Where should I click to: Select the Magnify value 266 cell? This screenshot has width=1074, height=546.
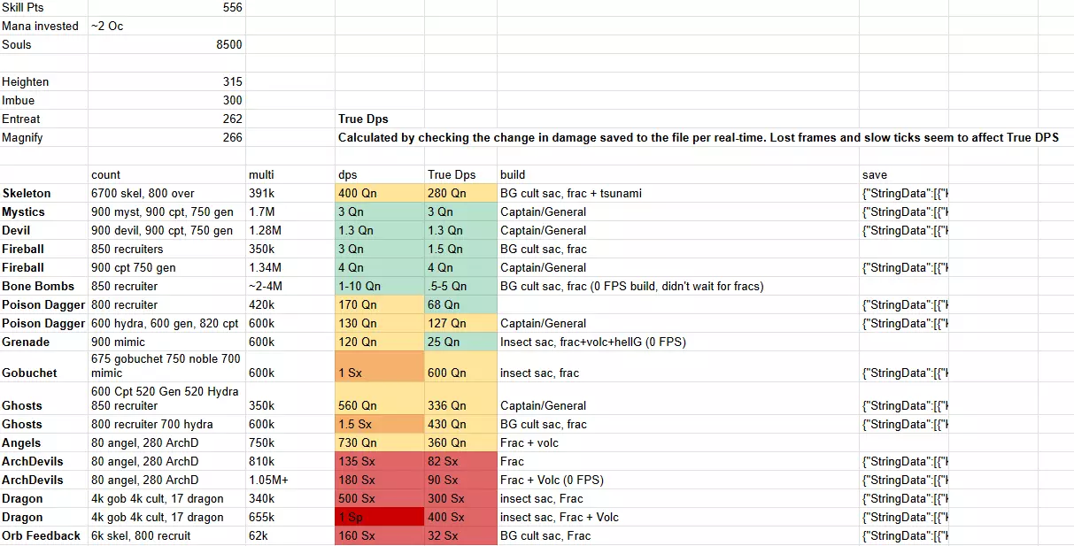(166, 137)
